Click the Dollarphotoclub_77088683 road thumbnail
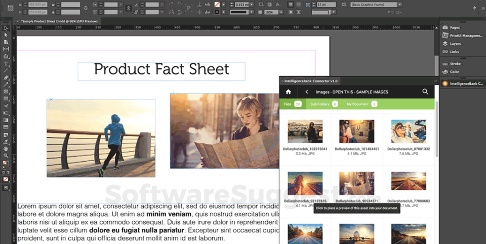 pyautogui.click(x=409, y=181)
